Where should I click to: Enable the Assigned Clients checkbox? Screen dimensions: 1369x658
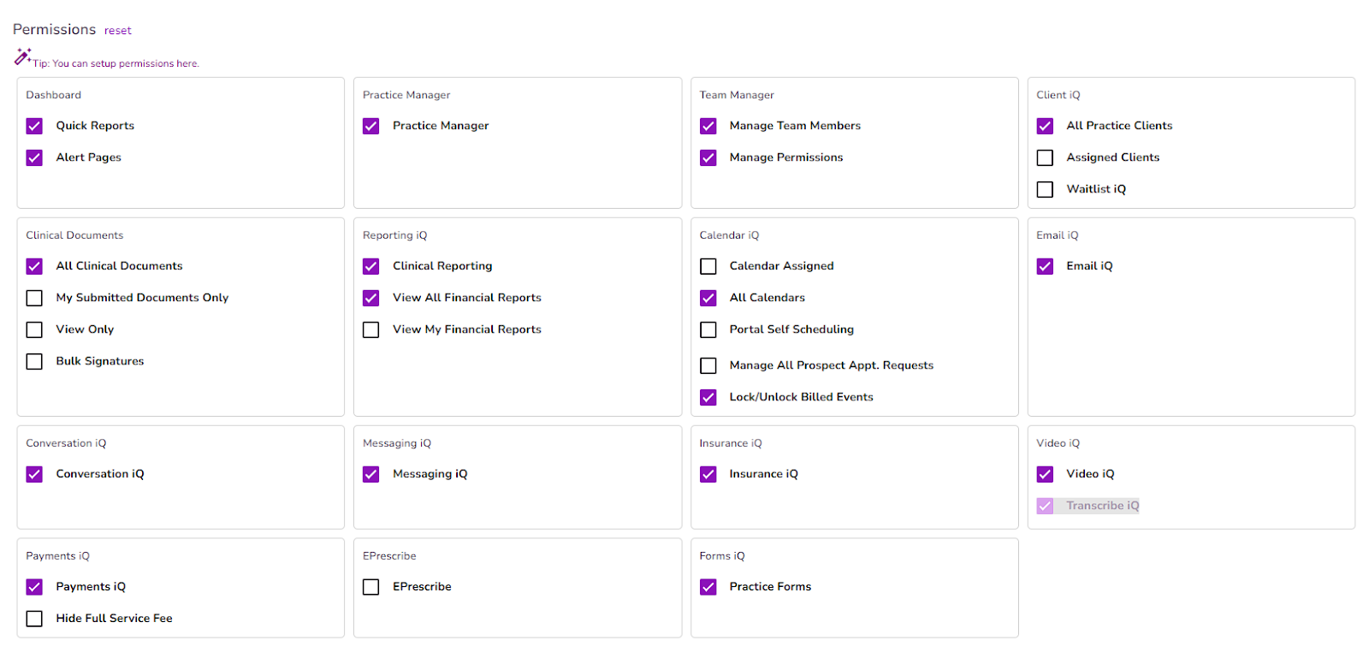coord(1045,157)
